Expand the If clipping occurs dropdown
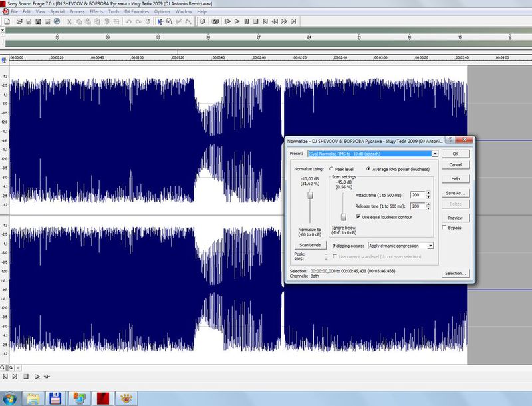This screenshot has width=532, height=406. click(430, 246)
